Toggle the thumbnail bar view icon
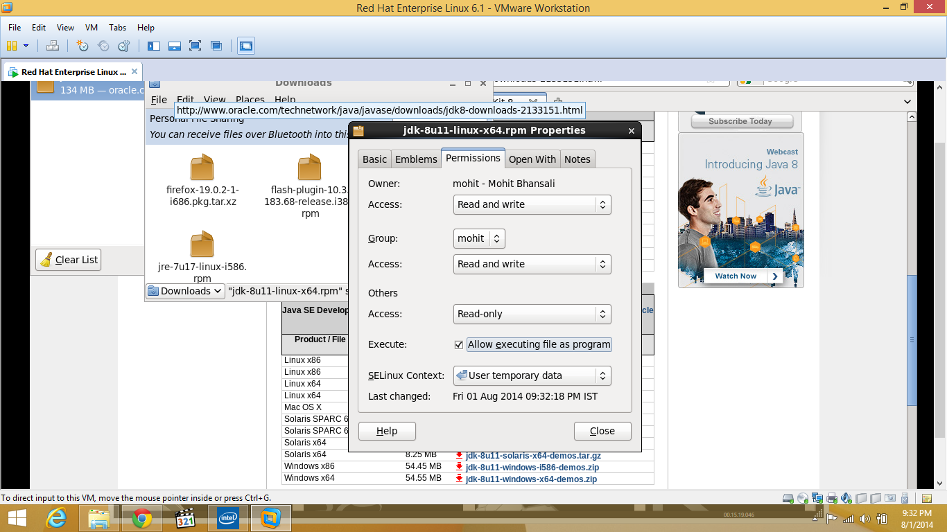 (175, 46)
